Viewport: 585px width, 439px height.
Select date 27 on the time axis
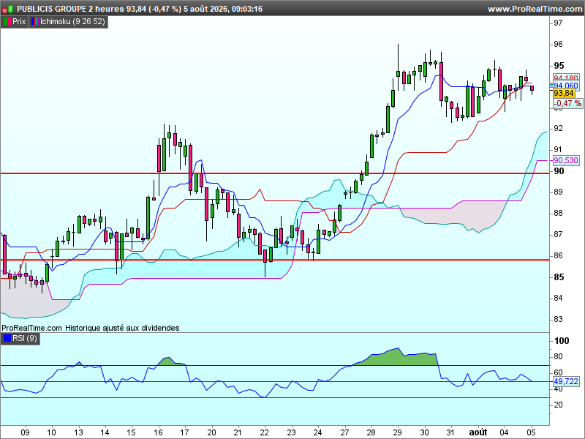click(x=344, y=432)
